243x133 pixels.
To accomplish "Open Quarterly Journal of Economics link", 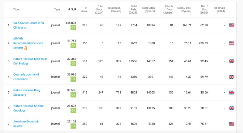I will tap(26, 77).
